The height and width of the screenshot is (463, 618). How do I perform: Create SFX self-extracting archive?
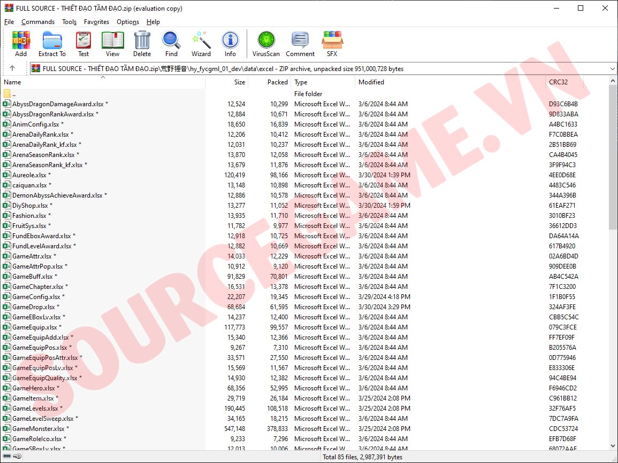tap(332, 43)
